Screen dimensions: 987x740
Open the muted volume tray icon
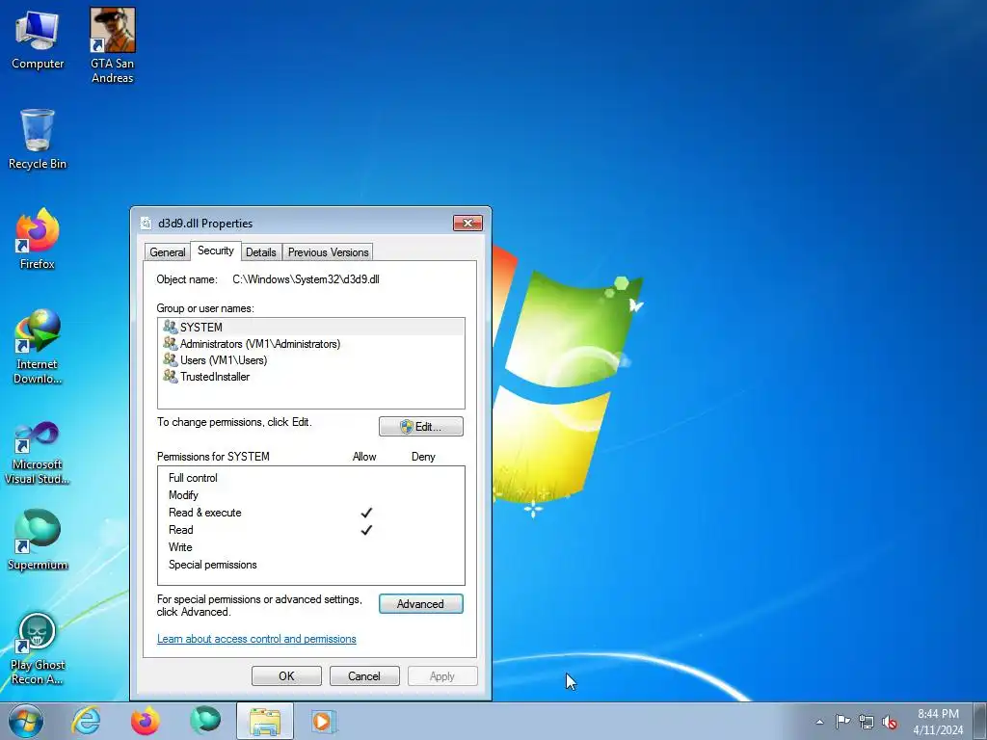tap(890, 722)
